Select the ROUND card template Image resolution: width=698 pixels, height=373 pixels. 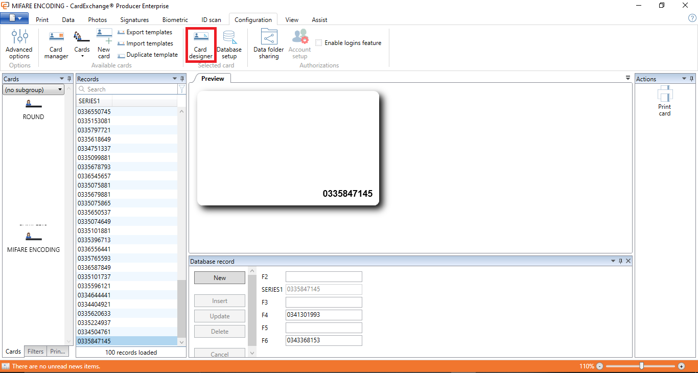pos(33,109)
